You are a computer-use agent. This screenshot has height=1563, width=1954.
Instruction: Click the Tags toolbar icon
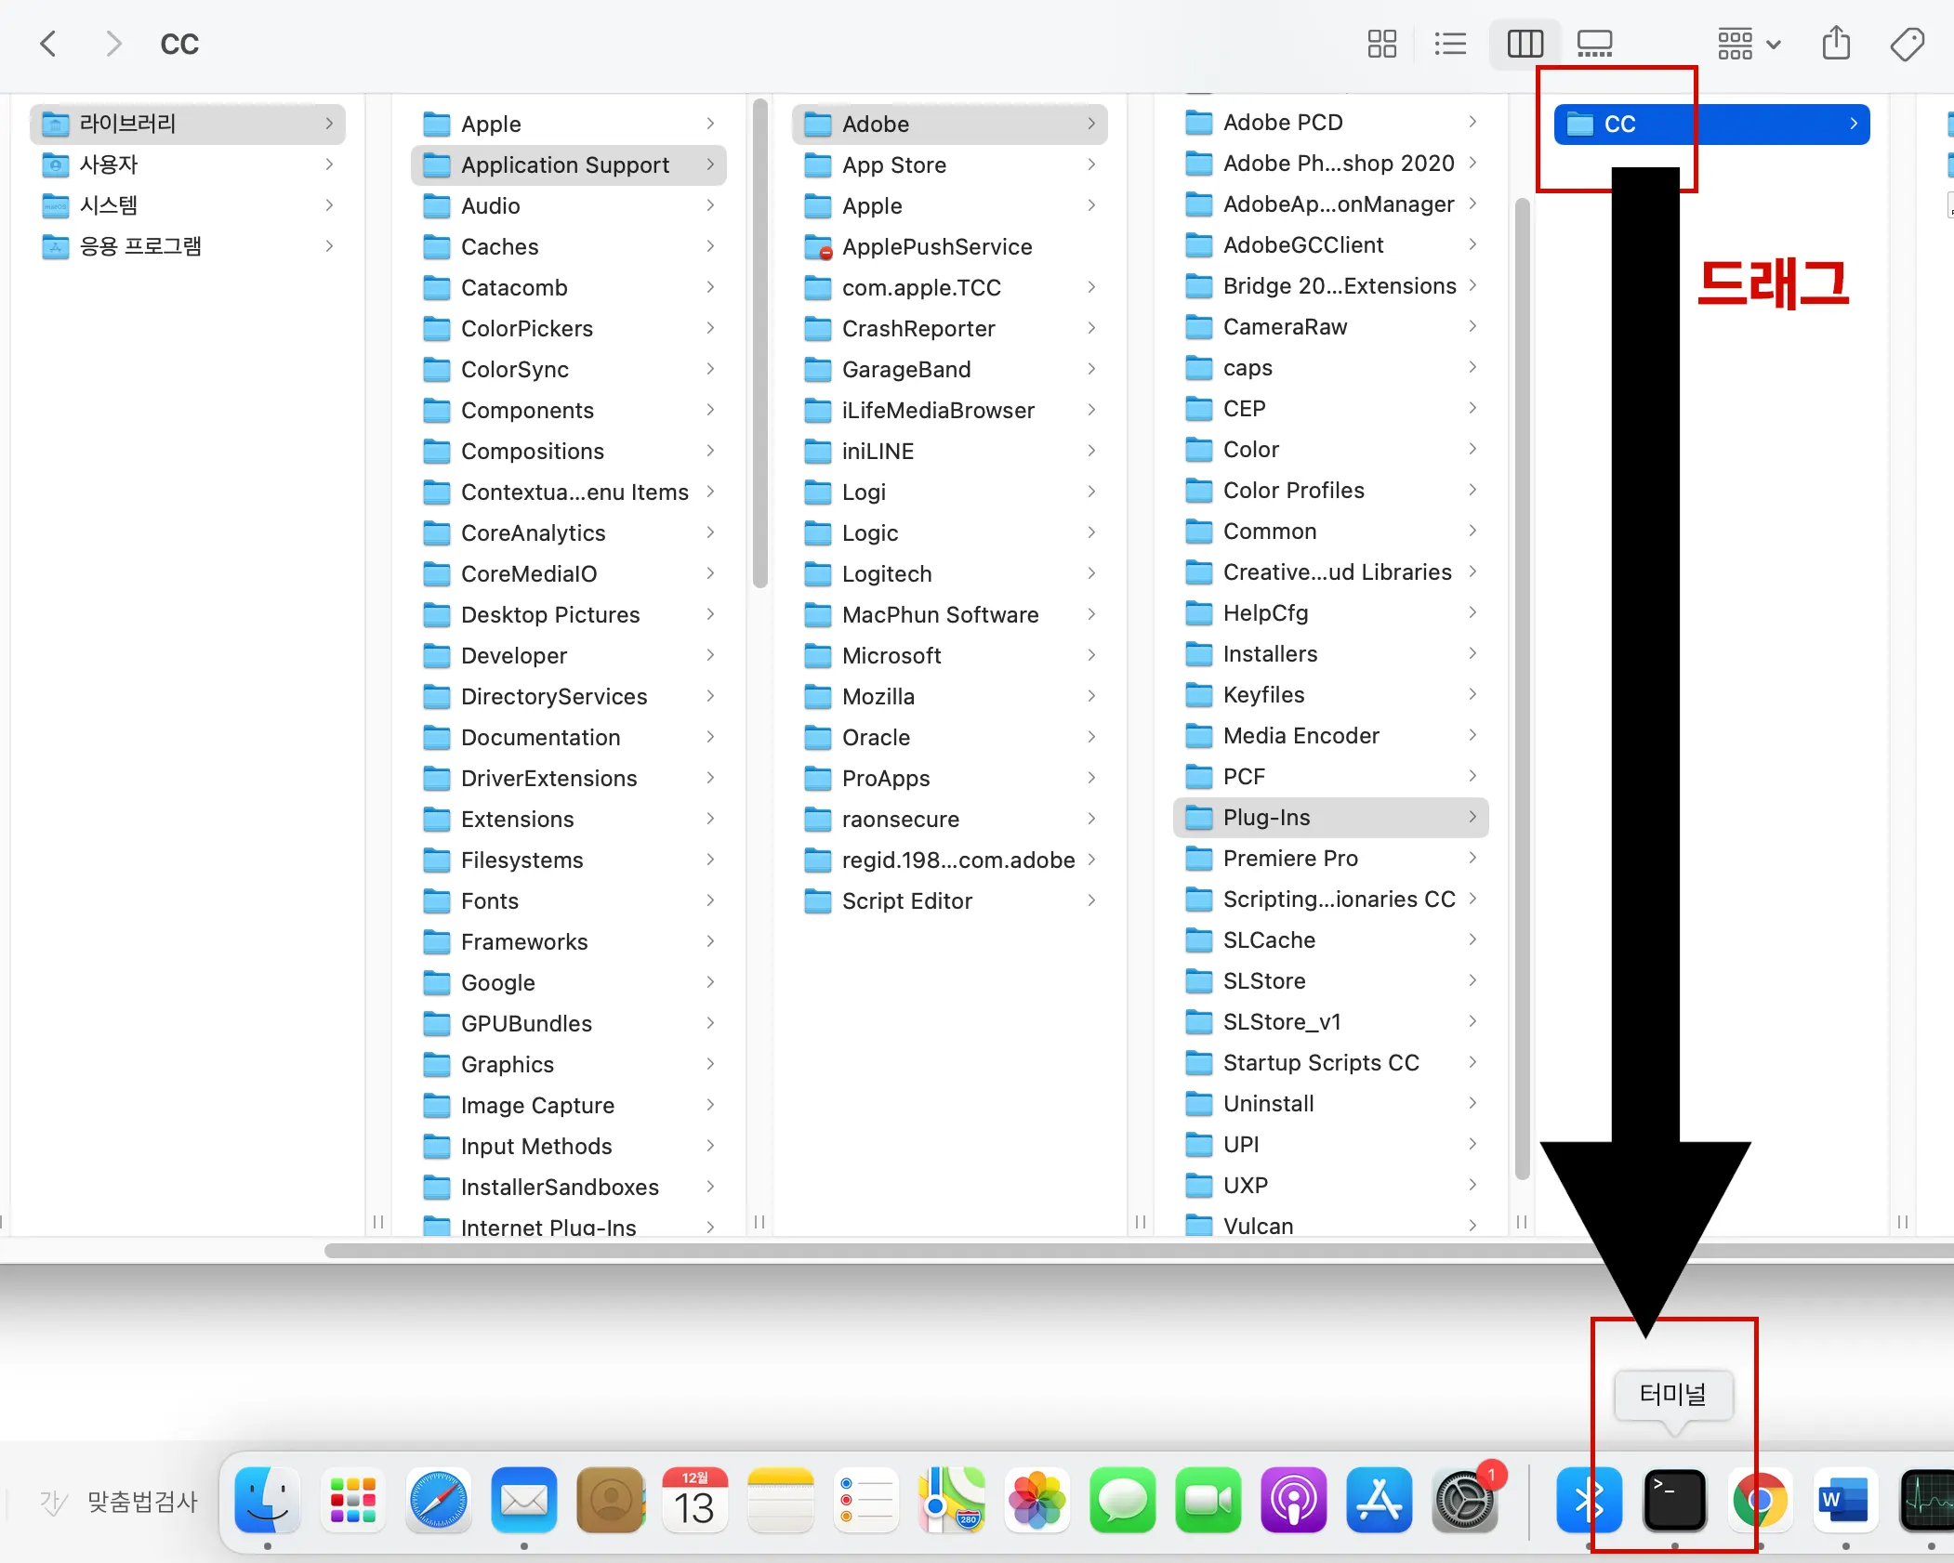[x=1907, y=44]
